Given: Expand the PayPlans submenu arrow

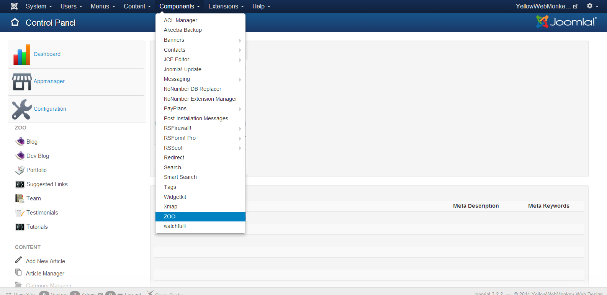Looking at the screenshot, I should coord(240,109).
